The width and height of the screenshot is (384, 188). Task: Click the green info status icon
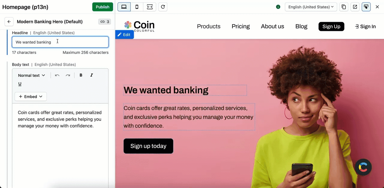coord(278,7)
